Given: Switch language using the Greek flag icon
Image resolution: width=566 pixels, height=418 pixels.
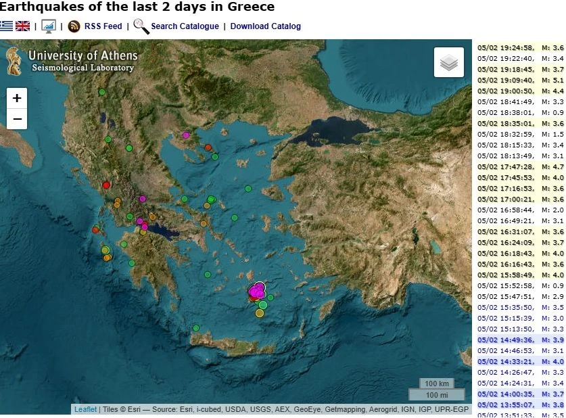Looking at the screenshot, I should [6, 26].
